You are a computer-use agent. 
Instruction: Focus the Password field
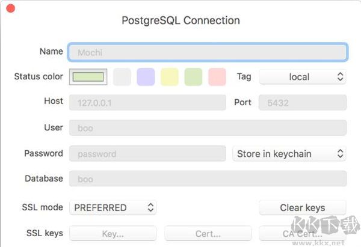tap(147, 154)
